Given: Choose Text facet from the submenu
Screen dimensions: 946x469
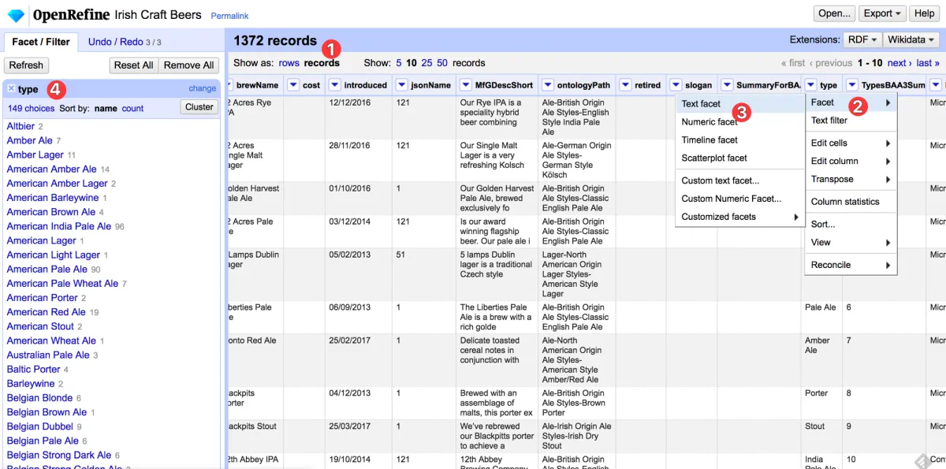Looking at the screenshot, I should click(739, 104).
